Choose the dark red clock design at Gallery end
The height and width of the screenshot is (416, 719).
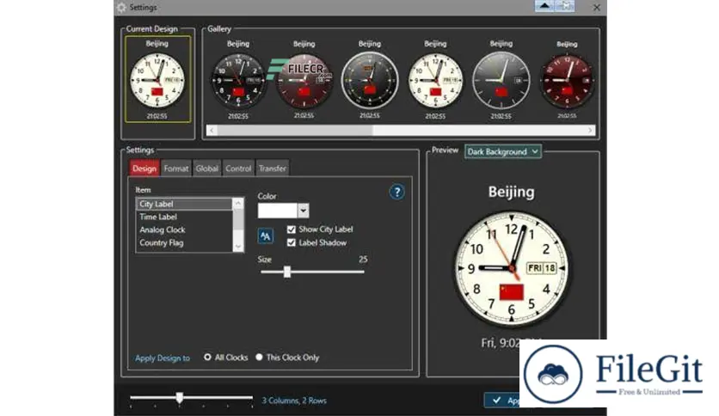(x=567, y=79)
